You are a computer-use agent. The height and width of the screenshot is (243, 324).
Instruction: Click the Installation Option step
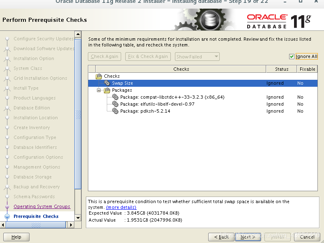34,58
